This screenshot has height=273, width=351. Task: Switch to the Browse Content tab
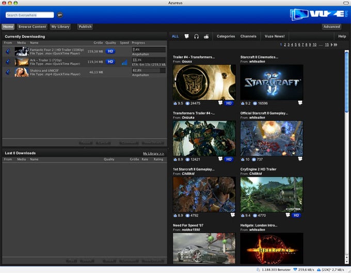click(x=32, y=27)
